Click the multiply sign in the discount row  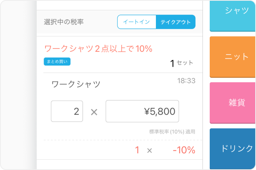click(149, 151)
